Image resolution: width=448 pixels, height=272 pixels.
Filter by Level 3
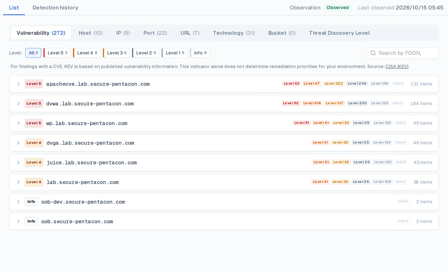(116, 53)
